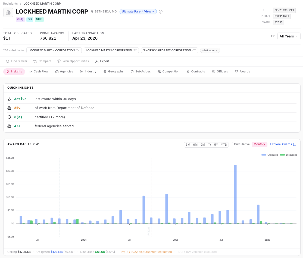Switch to the Competition tab

[168, 72]
